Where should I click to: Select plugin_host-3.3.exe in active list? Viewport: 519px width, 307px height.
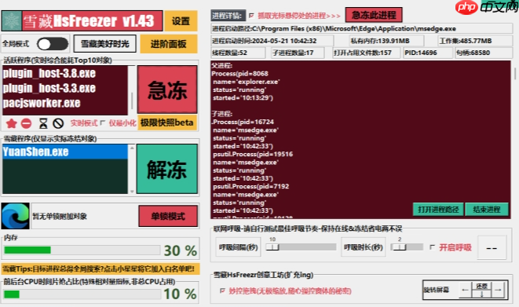[x=65, y=88]
